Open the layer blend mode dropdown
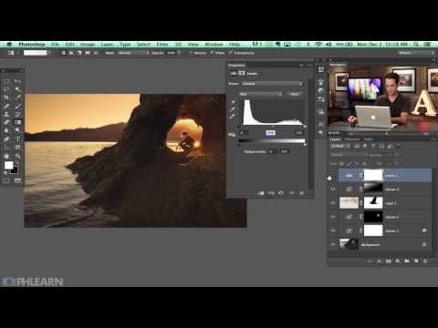The height and width of the screenshot is (328, 438). pyautogui.click(x=349, y=155)
